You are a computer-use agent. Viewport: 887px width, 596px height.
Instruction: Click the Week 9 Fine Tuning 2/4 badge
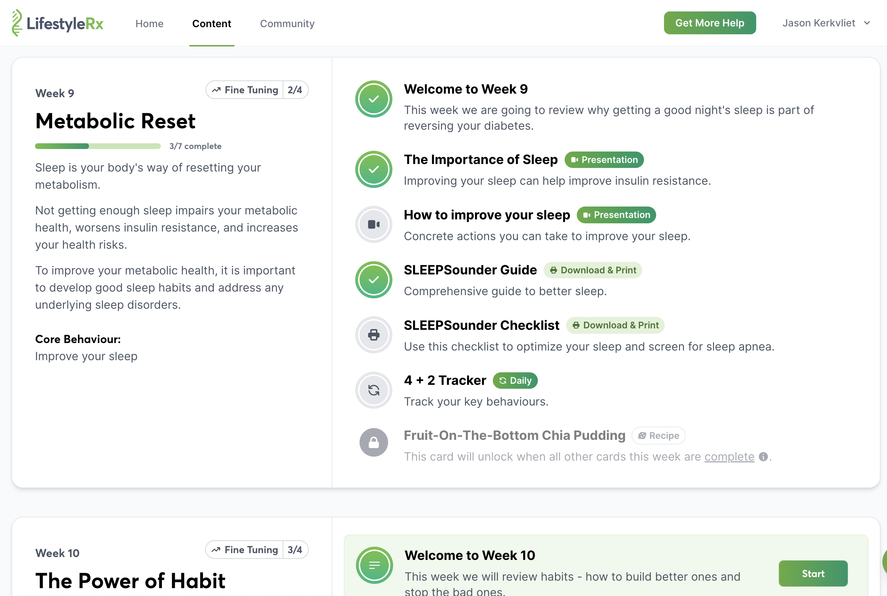tap(257, 90)
